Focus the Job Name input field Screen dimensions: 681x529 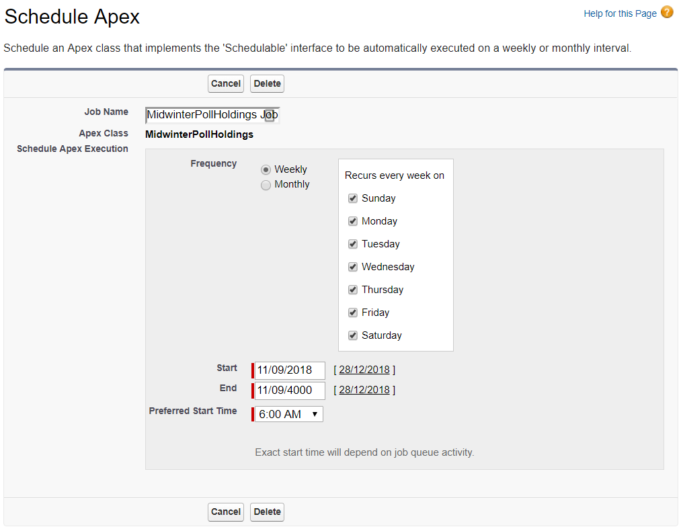point(212,115)
